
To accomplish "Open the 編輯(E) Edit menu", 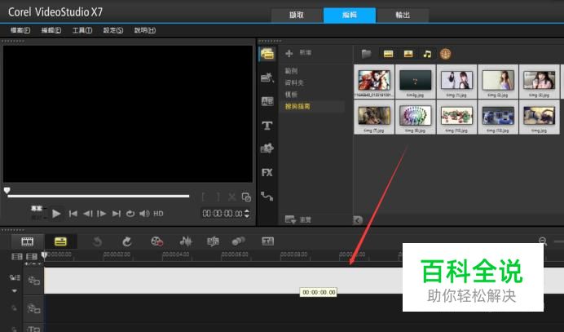I will 51,30.
